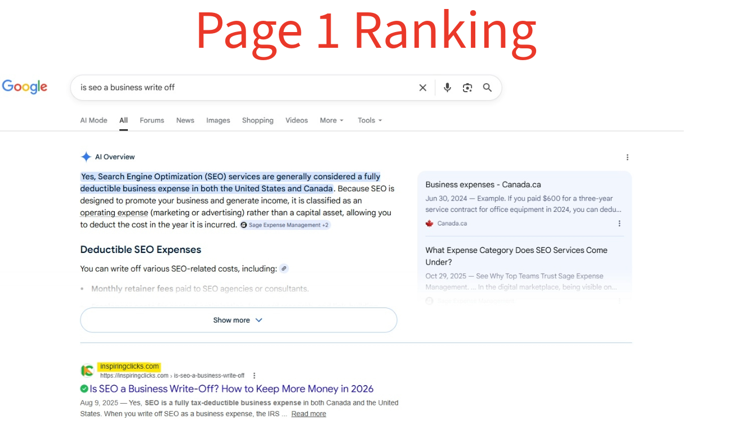Expand the More dropdown

pyautogui.click(x=332, y=120)
